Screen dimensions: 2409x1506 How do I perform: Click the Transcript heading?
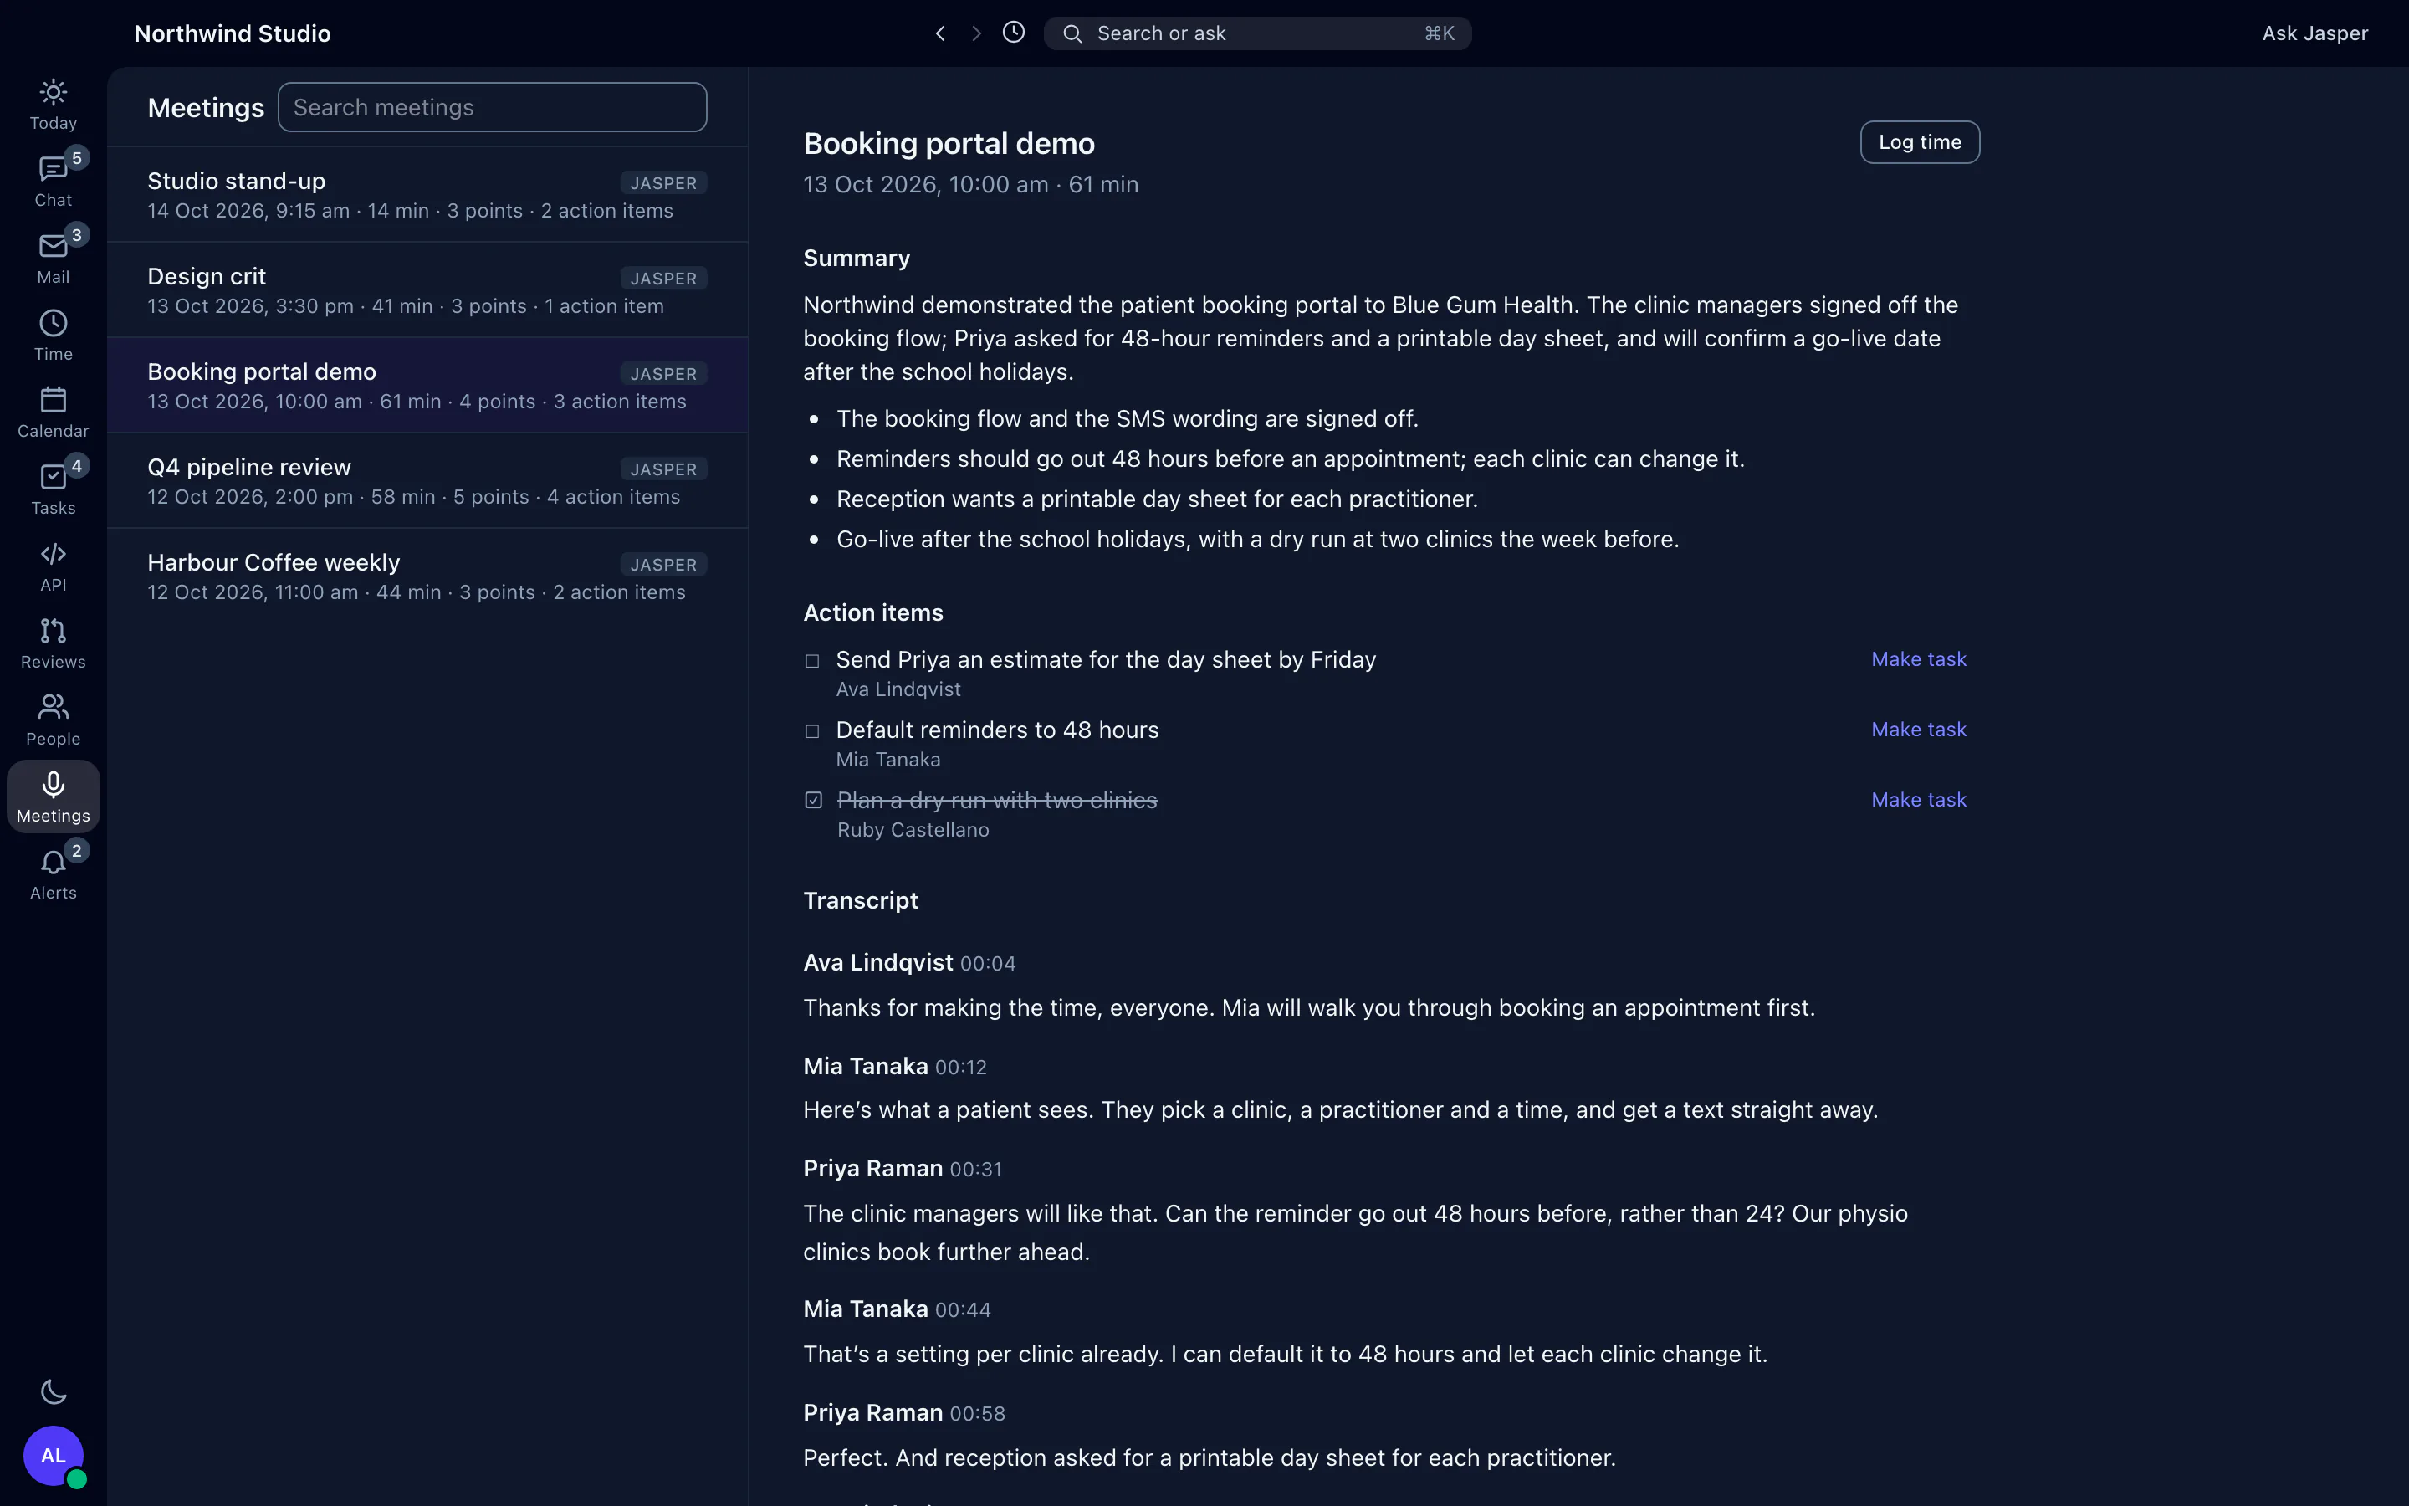pyautogui.click(x=860, y=900)
